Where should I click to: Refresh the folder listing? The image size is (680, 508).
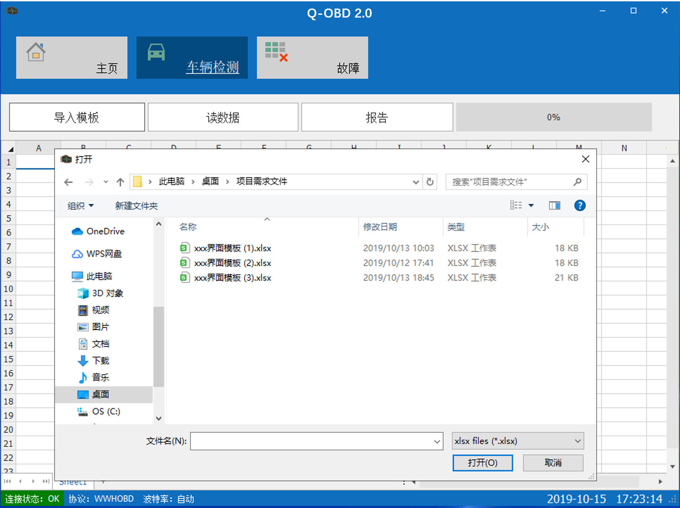[x=430, y=182]
